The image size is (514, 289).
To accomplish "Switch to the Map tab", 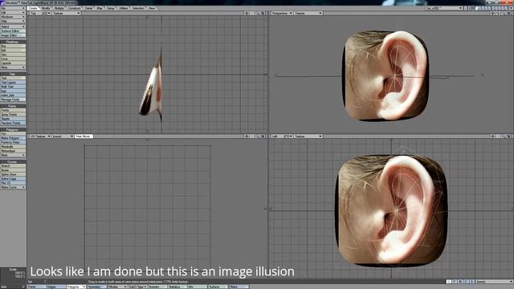I will point(100,8).
